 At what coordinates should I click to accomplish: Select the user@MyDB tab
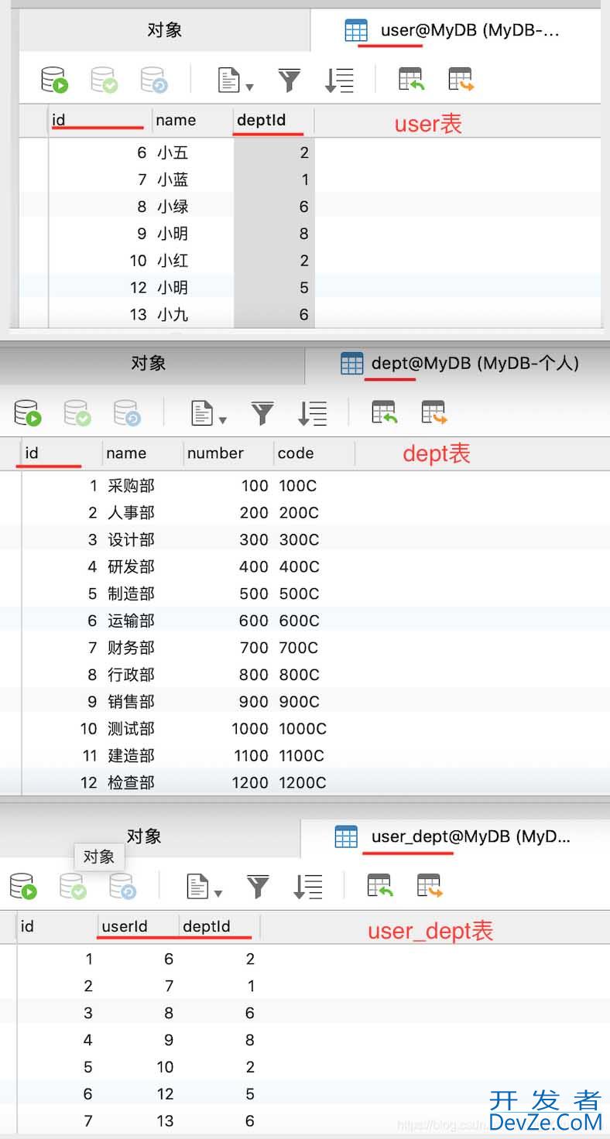455,31
